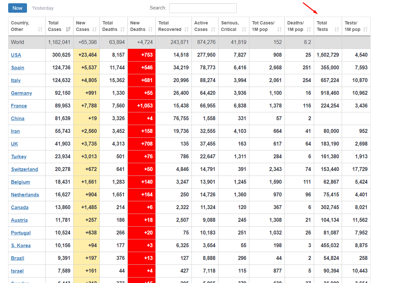410x283 pixels.
Task: Select France new deaths +1,053 cell
Action: [x=141, y=106]
